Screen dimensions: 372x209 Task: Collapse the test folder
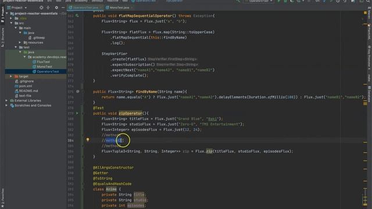click(16, 48)
